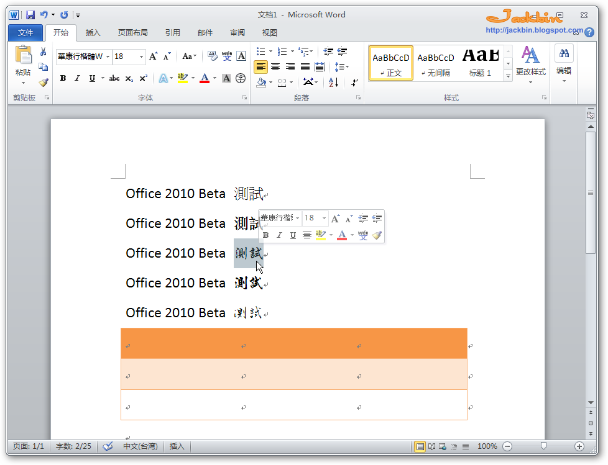This screenshot has width=608, height=465.
Task: Click the zoom in plus button
Action: 579,446
